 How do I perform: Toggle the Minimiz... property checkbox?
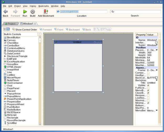pyautogui.click(x=148, y=103)
